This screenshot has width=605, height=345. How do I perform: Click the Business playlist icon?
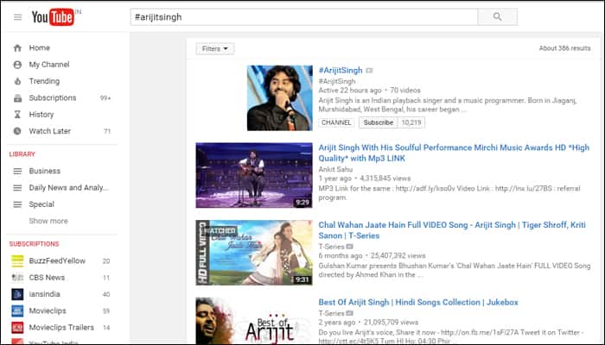(17, 171)
